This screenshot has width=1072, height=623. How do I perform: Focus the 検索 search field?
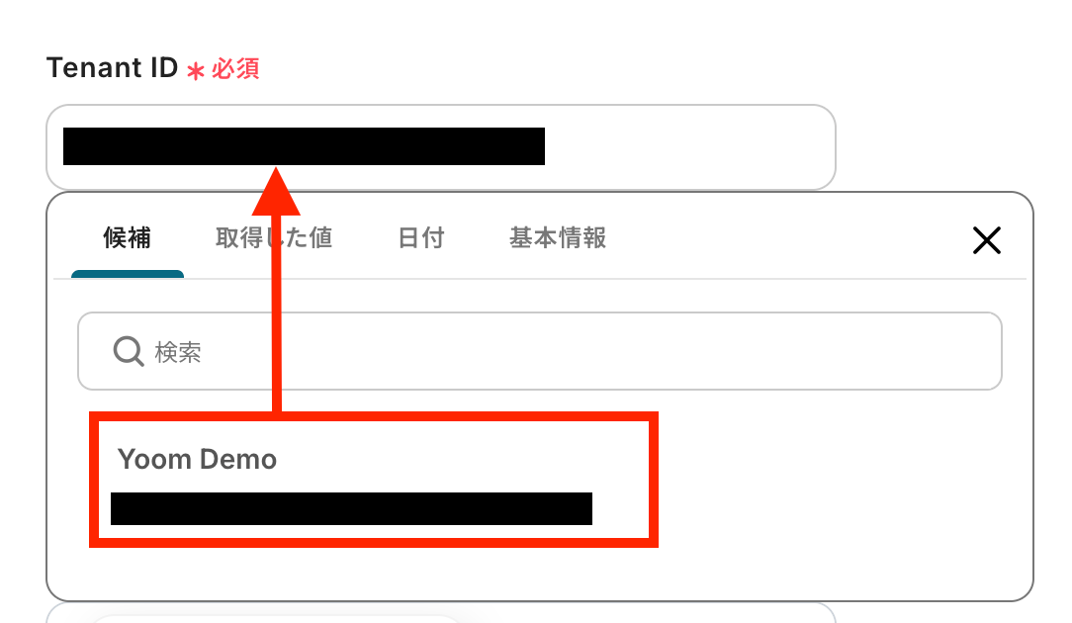tap(539, 351)
